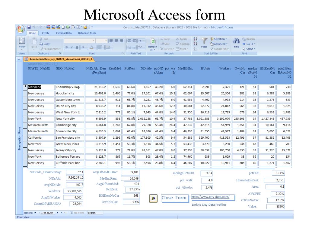Go to the last record
Screen dimensions: 309x231
(x=61, y=213)
